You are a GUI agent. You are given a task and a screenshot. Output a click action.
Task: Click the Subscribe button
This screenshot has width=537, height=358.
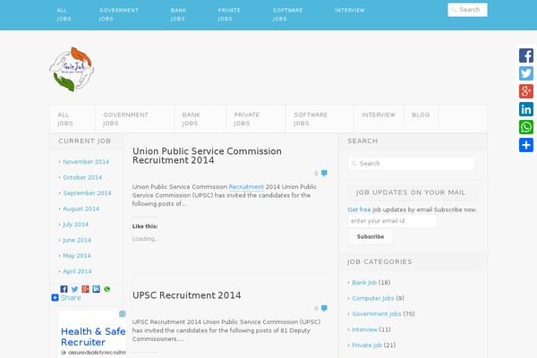pos(371,236)
